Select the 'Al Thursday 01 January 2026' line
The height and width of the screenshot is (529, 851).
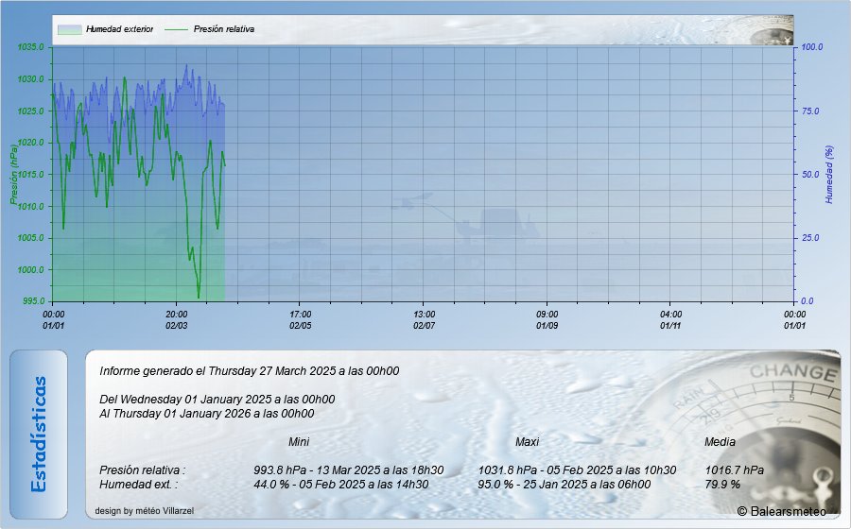click(x=207, y=414)
